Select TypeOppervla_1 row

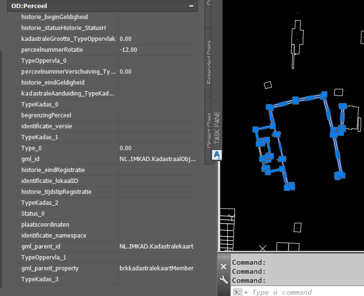107,257
